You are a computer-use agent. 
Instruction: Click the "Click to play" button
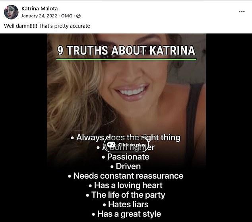click(126, 145)
